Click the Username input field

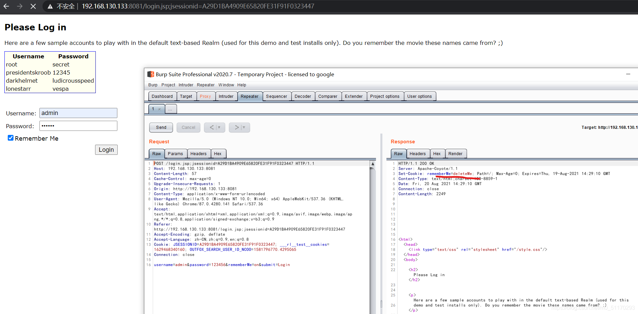[x=78, y=113]
